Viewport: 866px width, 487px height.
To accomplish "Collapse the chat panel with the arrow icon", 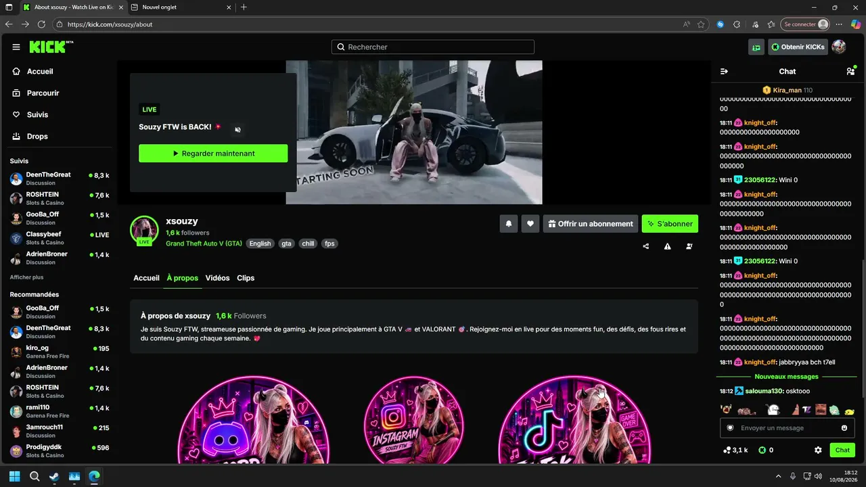I will pos(724,72).
